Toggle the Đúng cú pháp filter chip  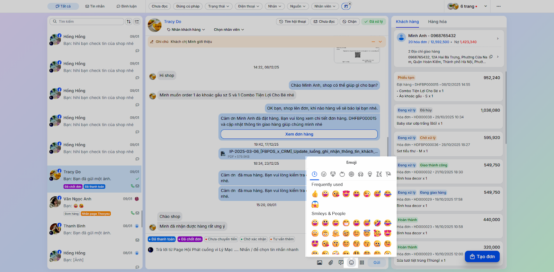point(188,6)
